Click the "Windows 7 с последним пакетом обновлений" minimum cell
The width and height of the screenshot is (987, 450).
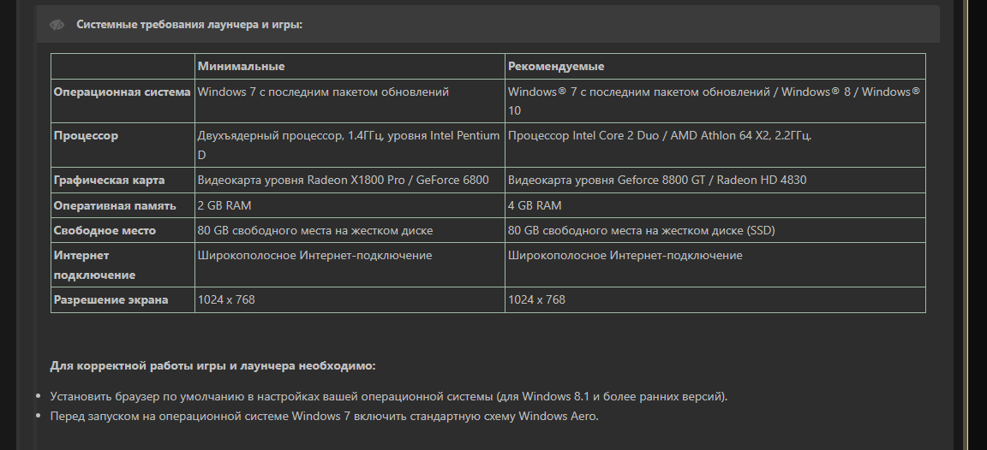(x=350, y=101)
